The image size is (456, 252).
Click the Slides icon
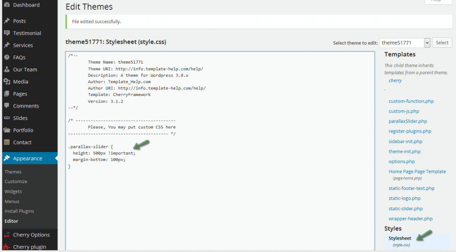pyautogui.click(x=7, y=118)
